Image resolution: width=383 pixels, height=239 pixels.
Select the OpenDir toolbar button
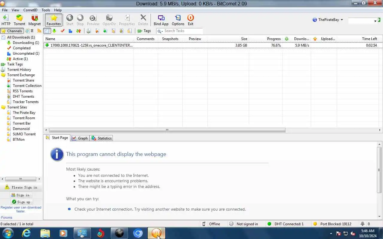click(x=109, y=20)
